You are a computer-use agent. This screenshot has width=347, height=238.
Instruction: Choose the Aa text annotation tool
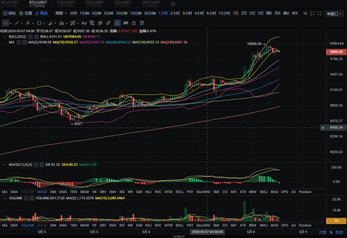[84, 23]
